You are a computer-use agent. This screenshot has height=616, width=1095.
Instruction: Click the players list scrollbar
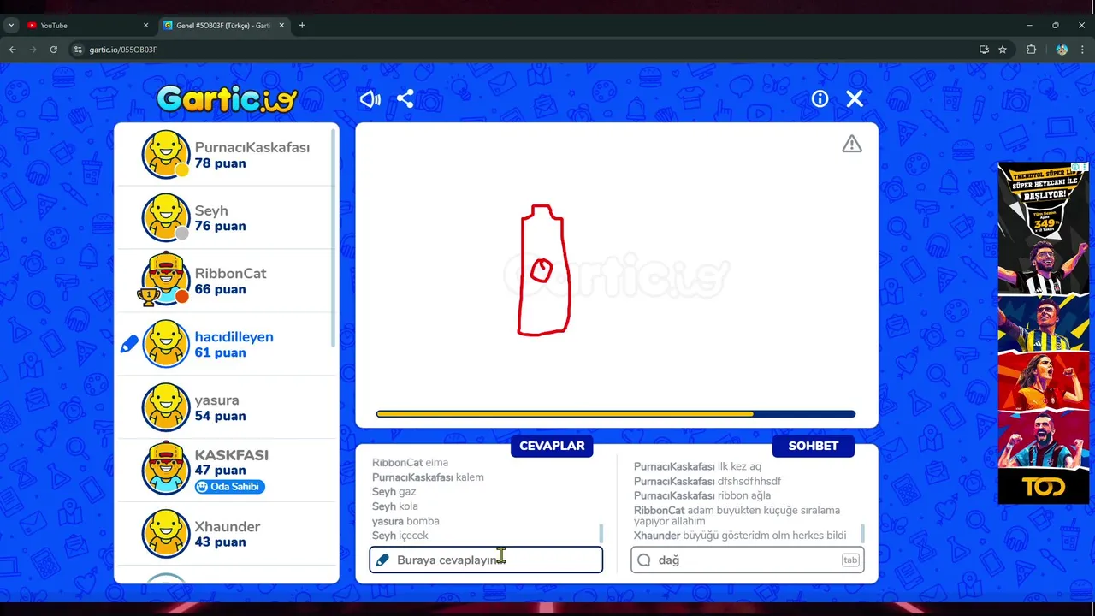tap(334, 239)
